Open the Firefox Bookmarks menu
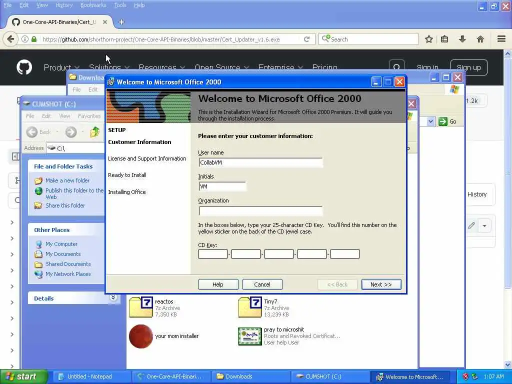Image resolution: width=512 pixels, height=384 pixels. click(x=93, y=5)
